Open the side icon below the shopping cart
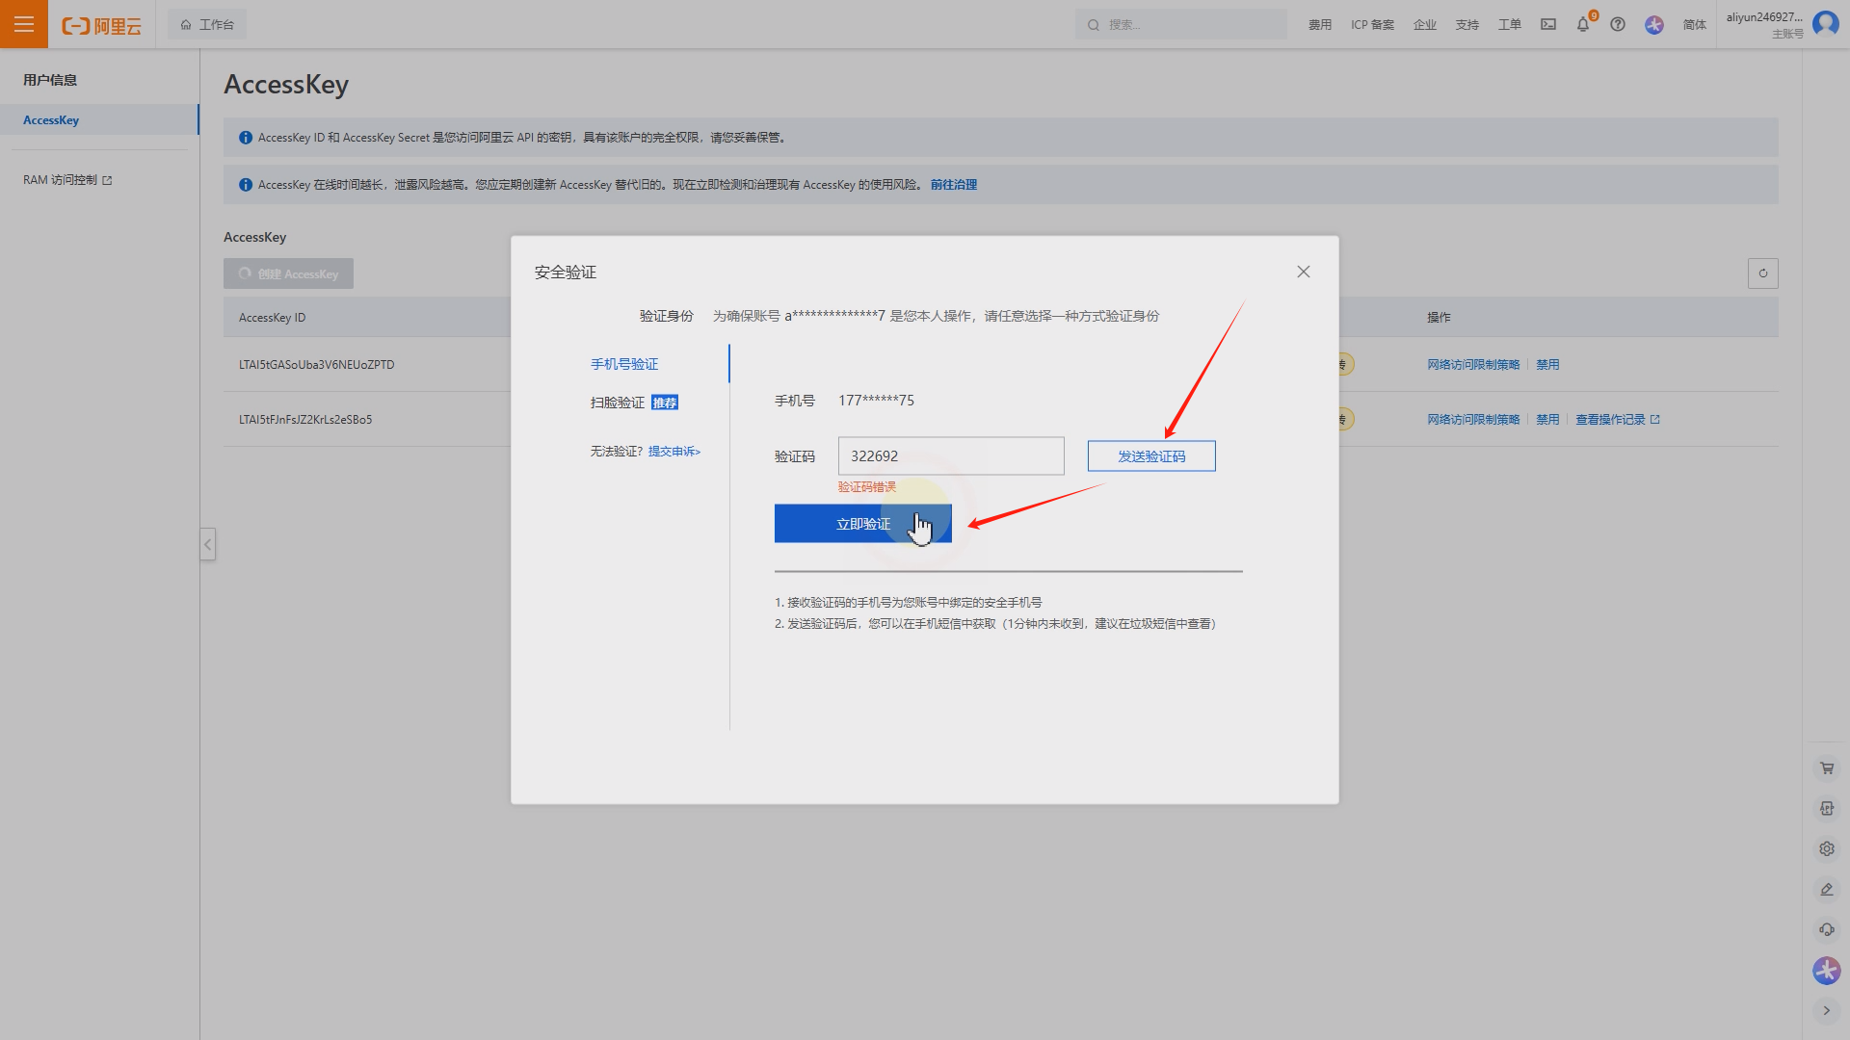1850x1040 pixels. [x=1827, y=809]
